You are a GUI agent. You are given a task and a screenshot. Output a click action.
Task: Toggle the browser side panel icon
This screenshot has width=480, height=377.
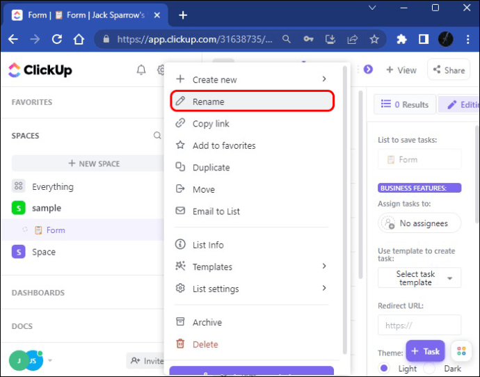click(424, 39)
